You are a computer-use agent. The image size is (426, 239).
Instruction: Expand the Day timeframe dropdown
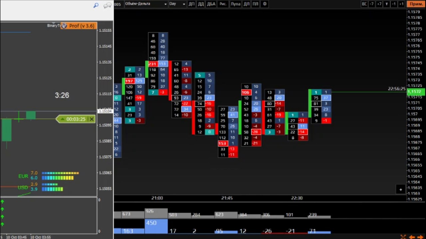coord(177,4)
